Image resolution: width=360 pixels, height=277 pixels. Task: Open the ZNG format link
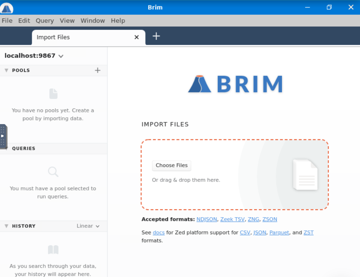(253, 219)
